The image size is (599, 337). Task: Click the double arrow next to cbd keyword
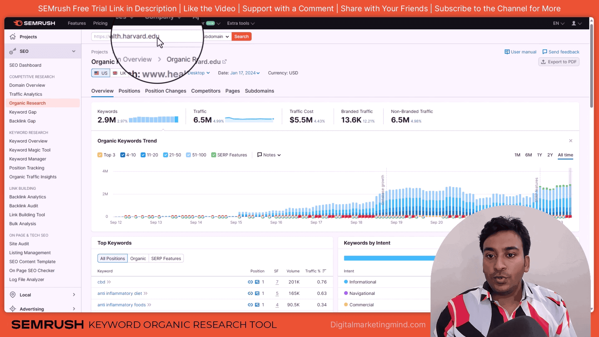click(109, 282)
